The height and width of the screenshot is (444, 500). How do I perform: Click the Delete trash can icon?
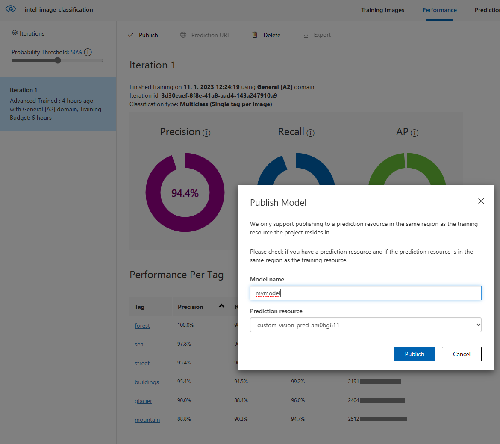coord(255,35)
